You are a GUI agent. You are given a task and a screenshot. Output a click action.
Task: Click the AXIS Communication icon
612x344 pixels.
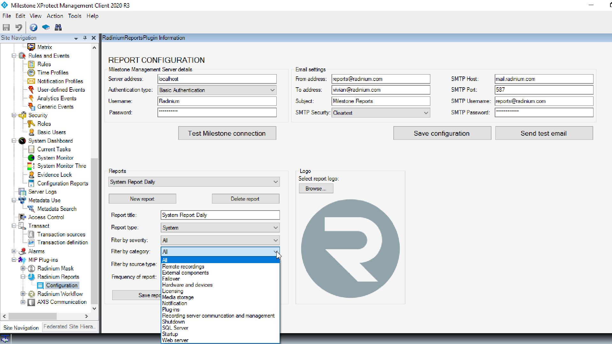(x=31, y=302)
